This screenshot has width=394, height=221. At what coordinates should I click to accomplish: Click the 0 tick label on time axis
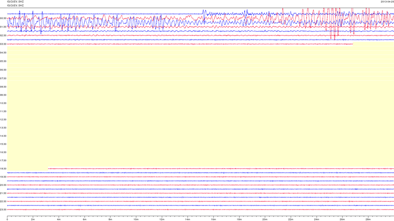click(7, 219)
